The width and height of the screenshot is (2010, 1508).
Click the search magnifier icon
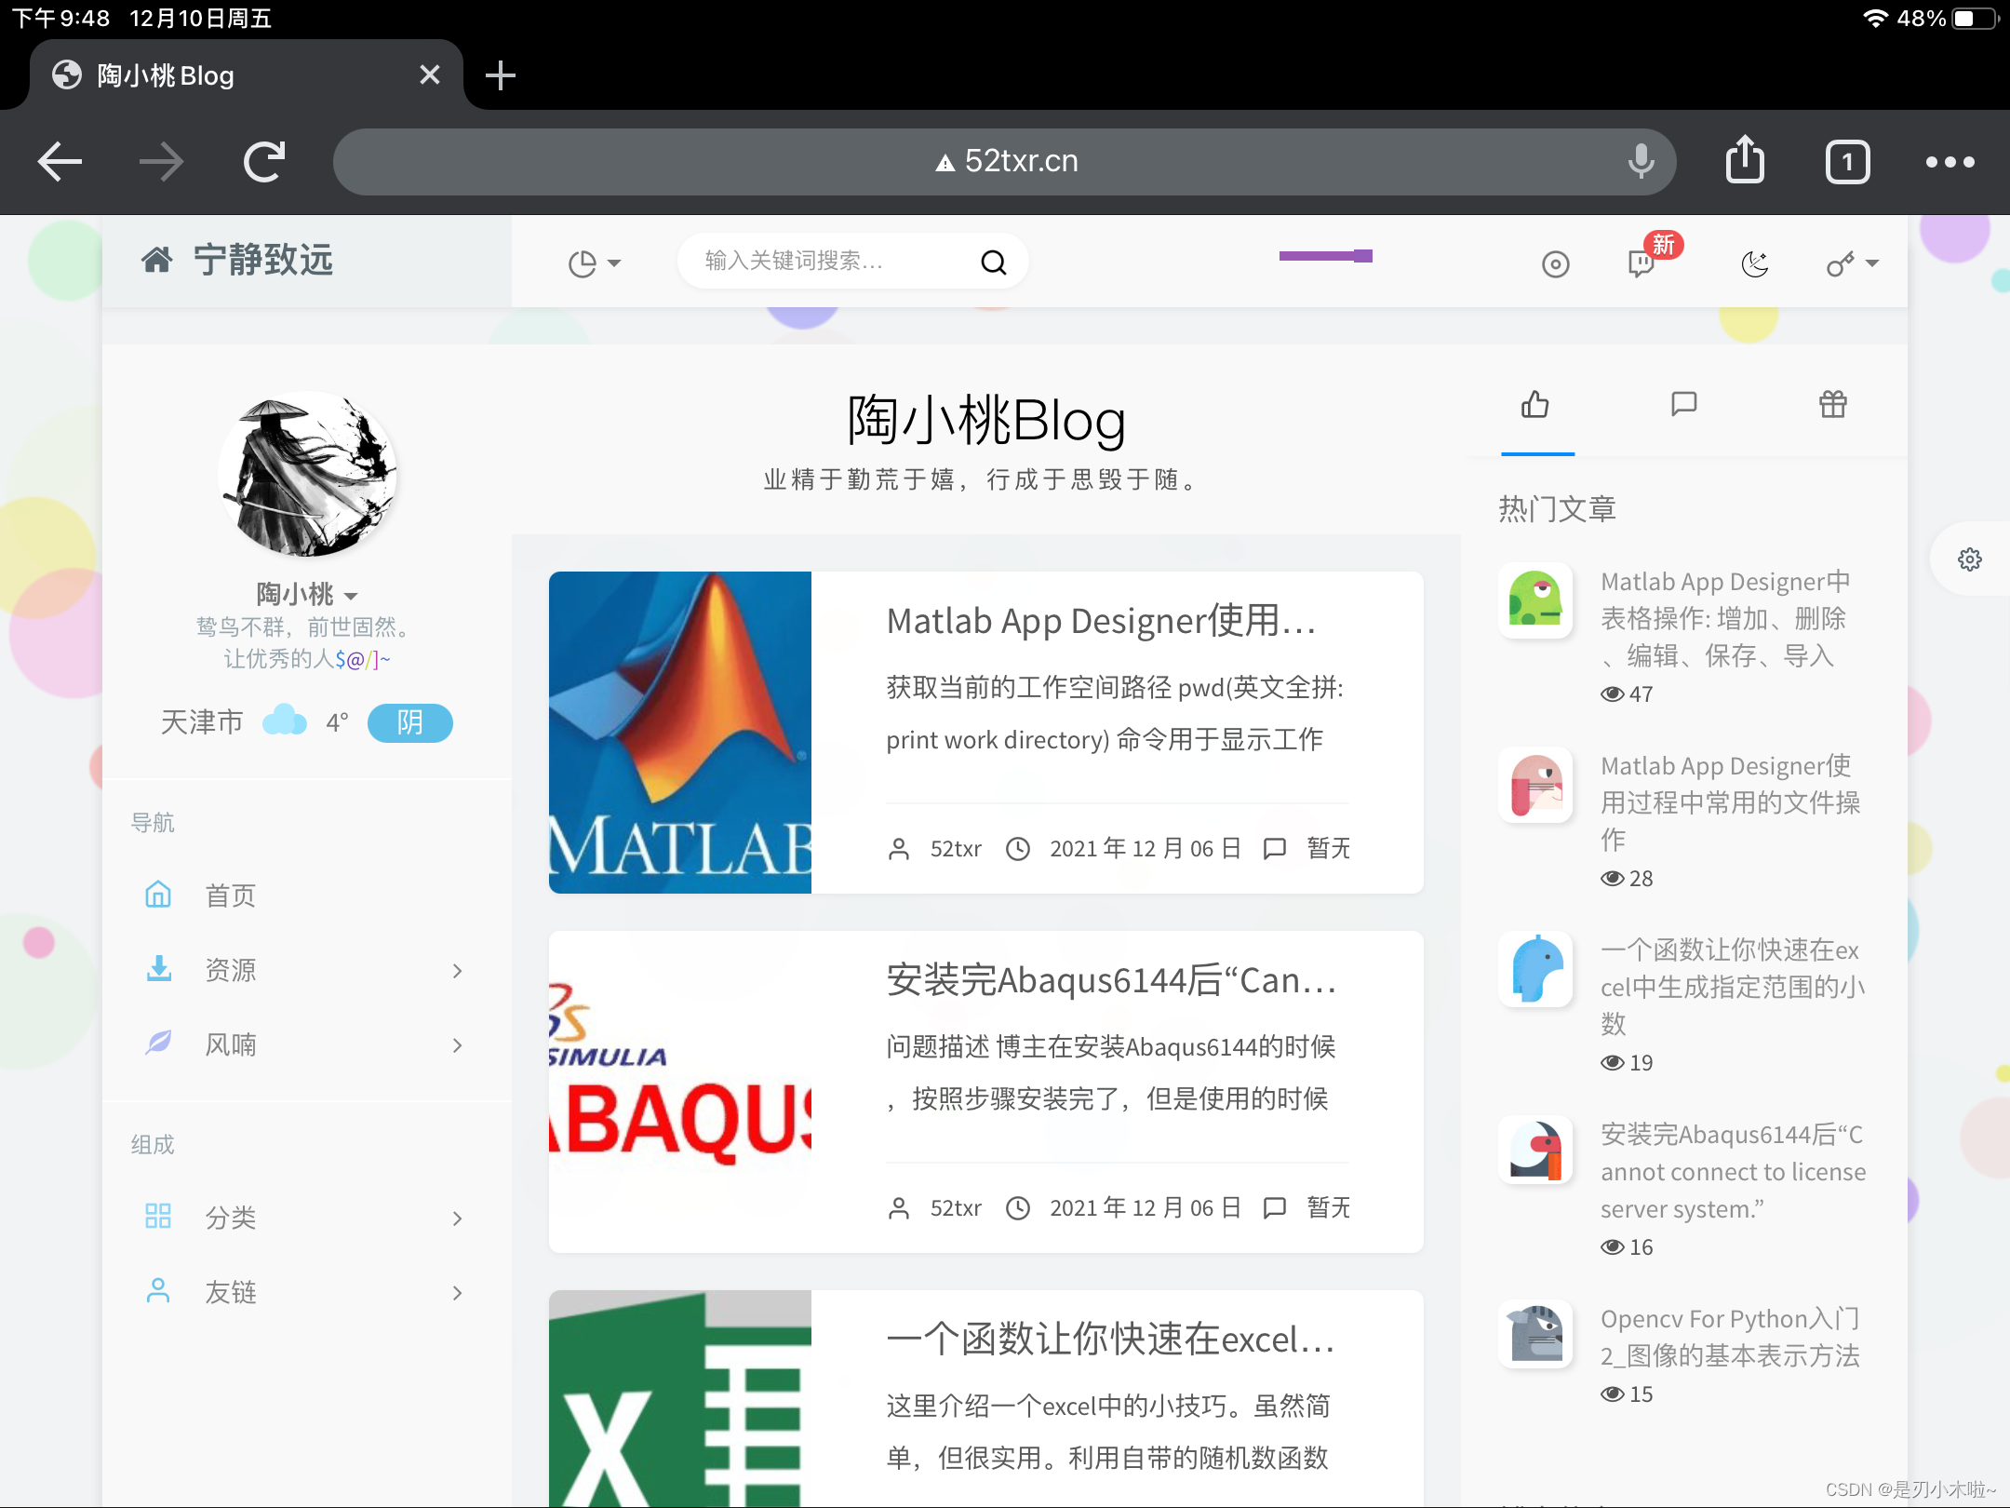[x=994, y=263]
